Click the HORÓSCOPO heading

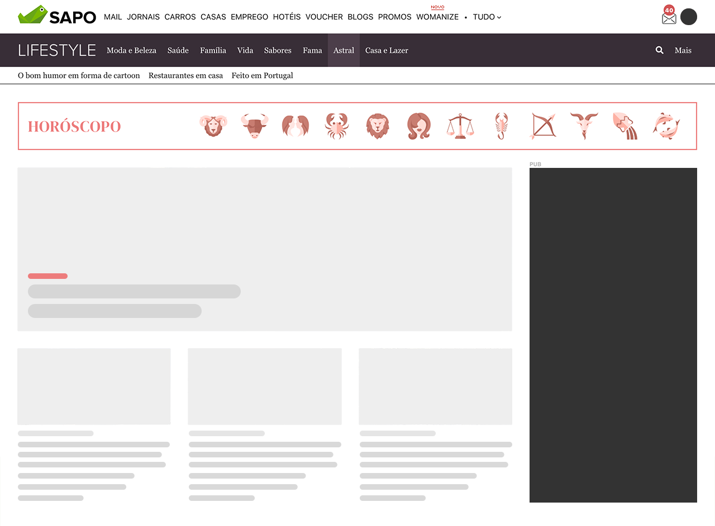(x=74, y=126)
